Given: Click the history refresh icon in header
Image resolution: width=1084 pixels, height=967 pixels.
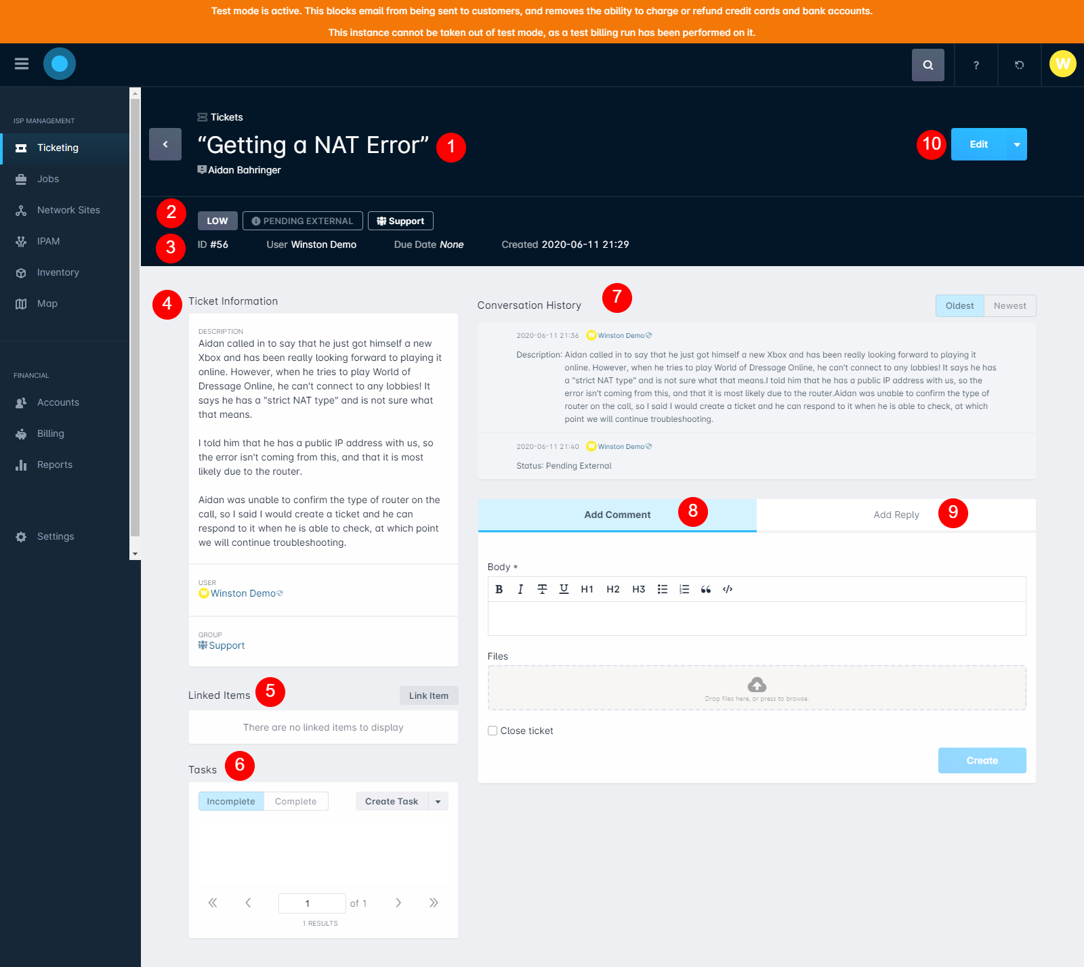Looking at the screenshot, I should (x=1020, y=65).
